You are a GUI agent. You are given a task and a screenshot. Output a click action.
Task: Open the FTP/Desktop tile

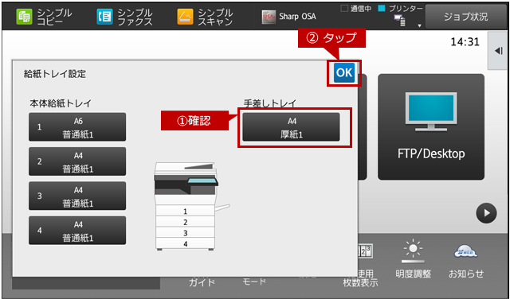(431, 127)
